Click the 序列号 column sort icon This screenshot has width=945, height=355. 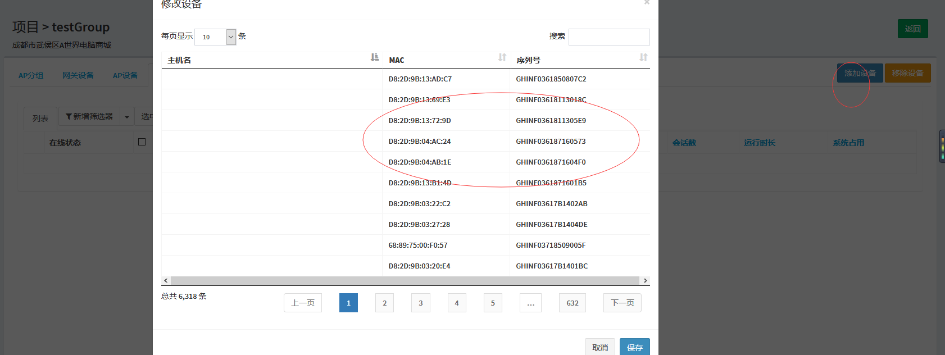tap(643, 58)
